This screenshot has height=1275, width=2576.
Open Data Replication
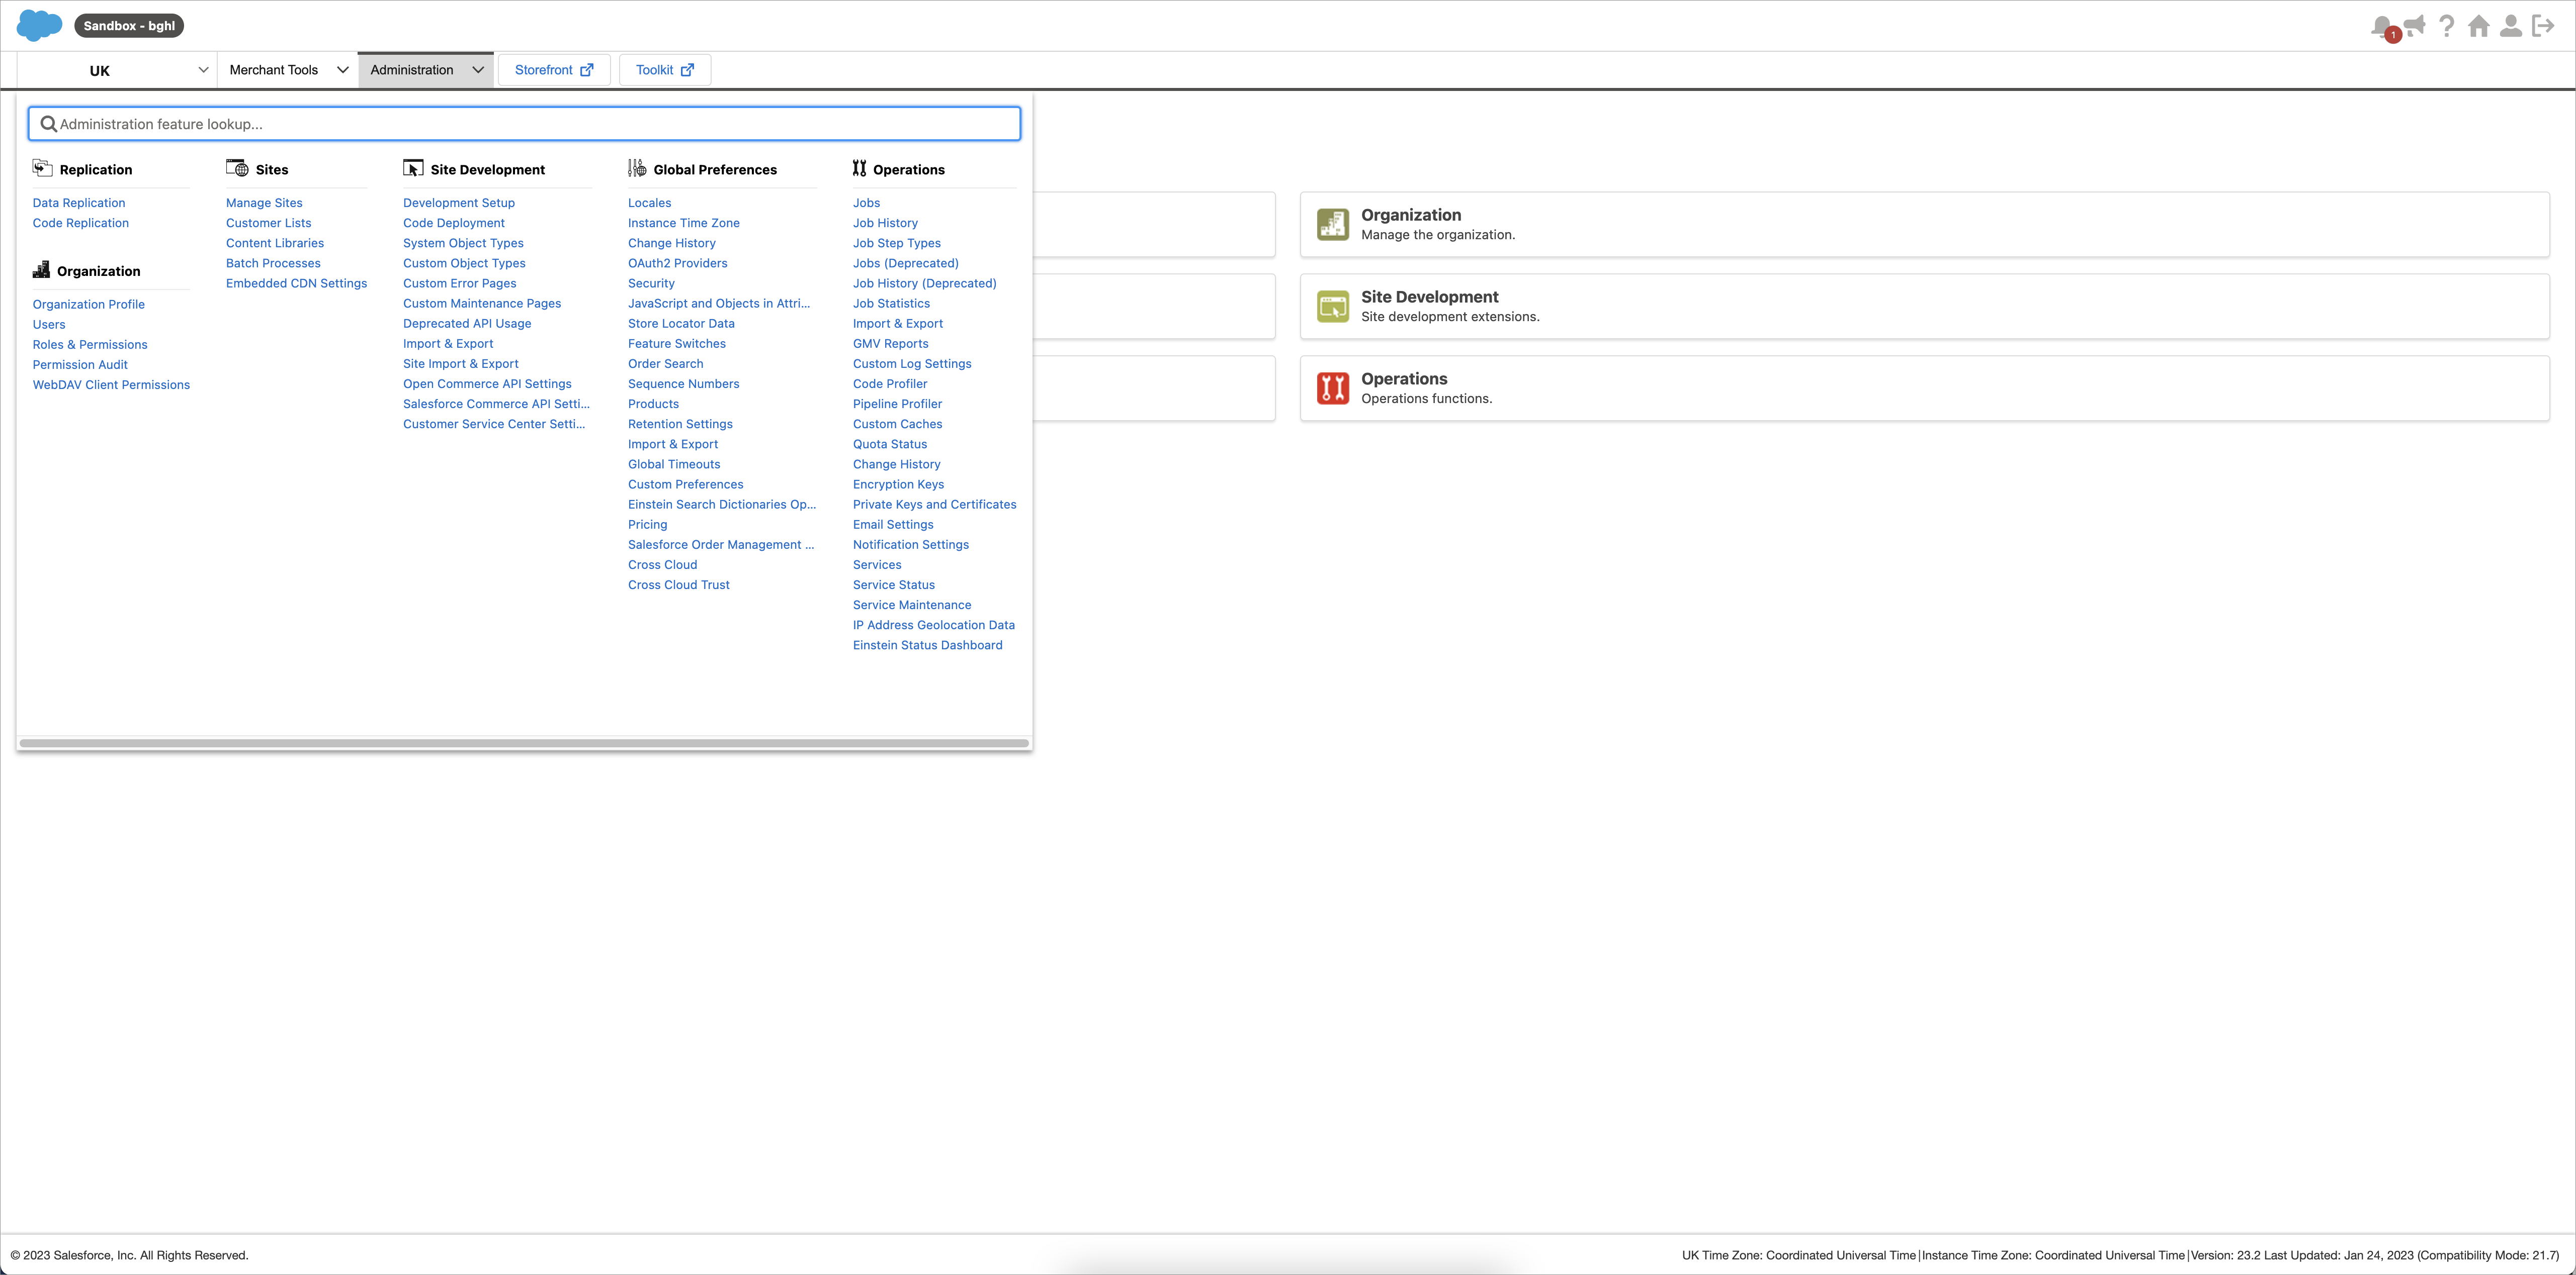pyautogui.click(x=79, y=203)
